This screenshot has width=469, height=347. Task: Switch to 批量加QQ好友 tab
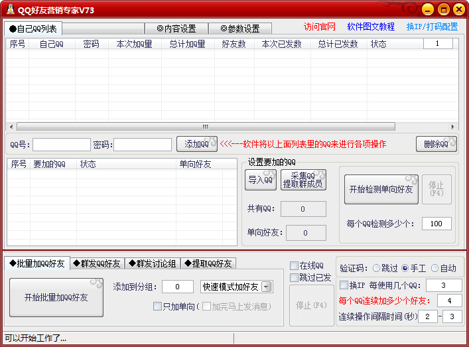pyautogui.click(x=37, y=263)
